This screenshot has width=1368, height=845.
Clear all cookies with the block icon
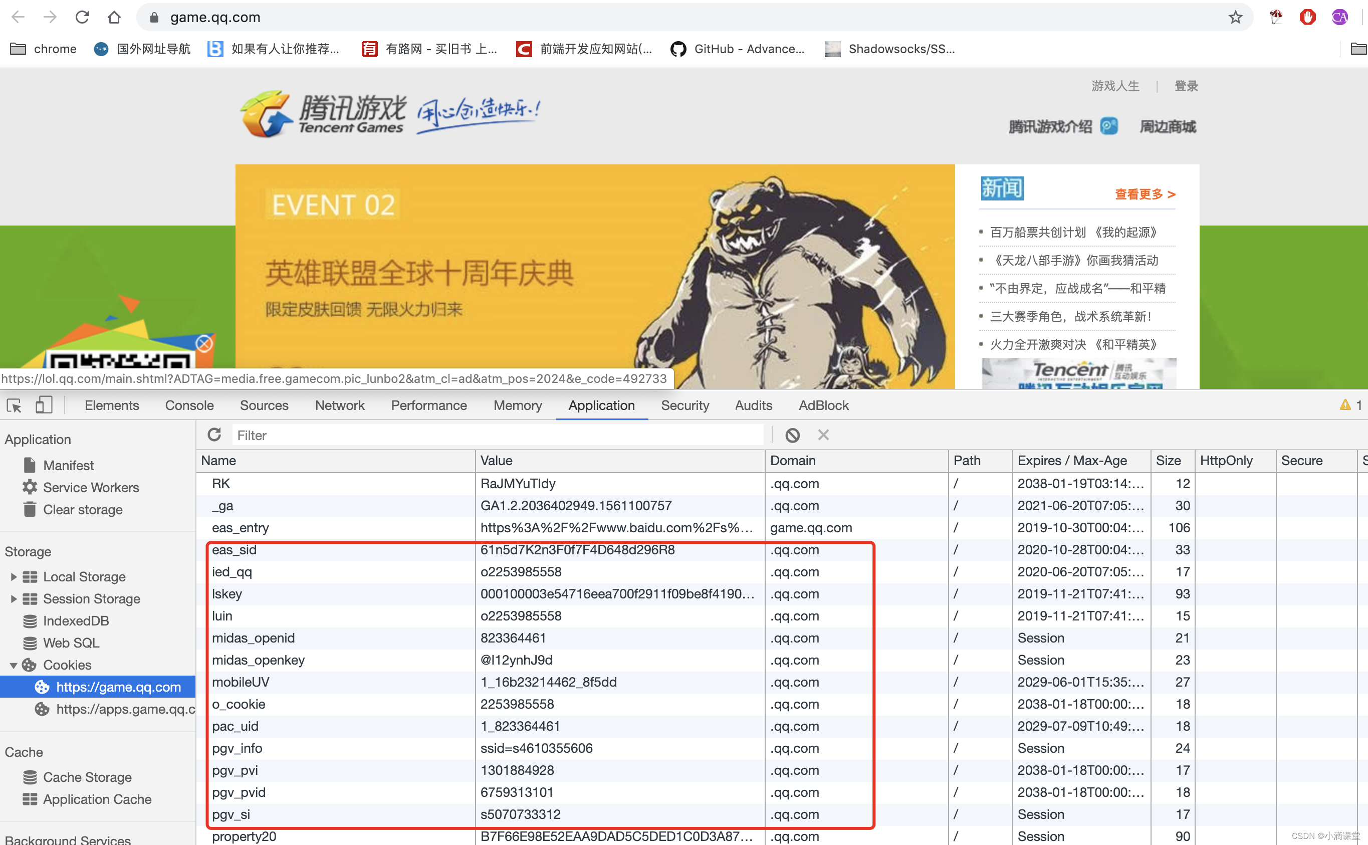[792, 435]
